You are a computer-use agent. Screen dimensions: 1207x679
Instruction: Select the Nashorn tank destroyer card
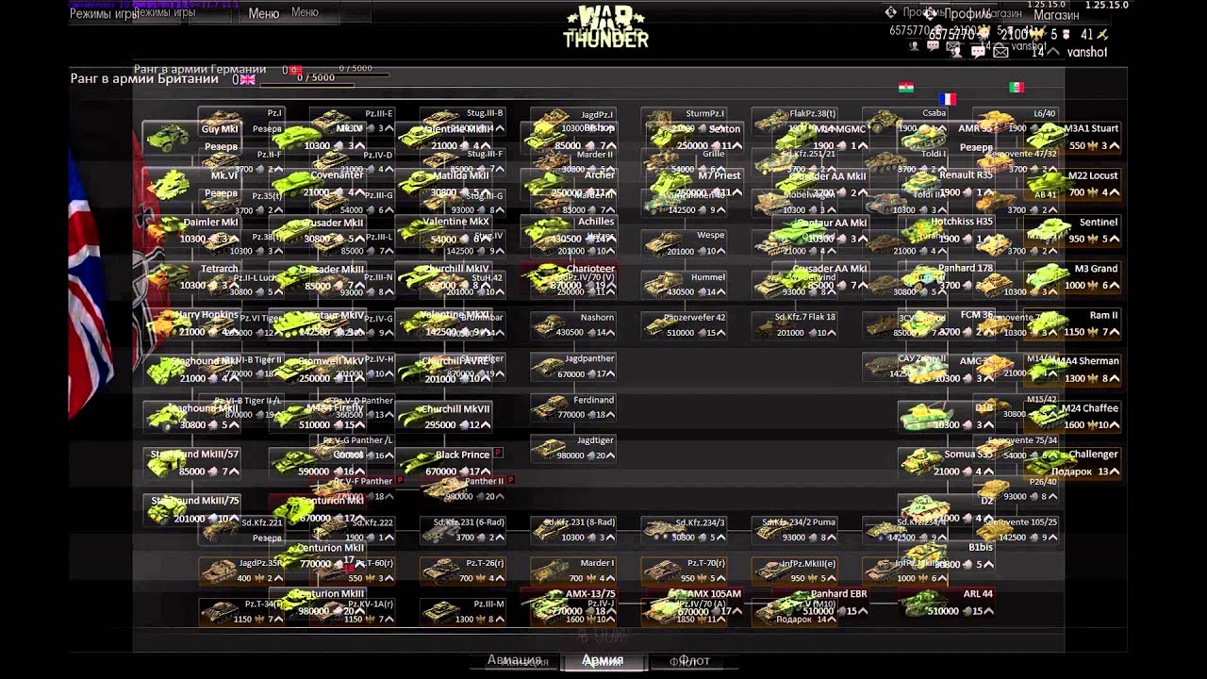(x=573, y=325)
